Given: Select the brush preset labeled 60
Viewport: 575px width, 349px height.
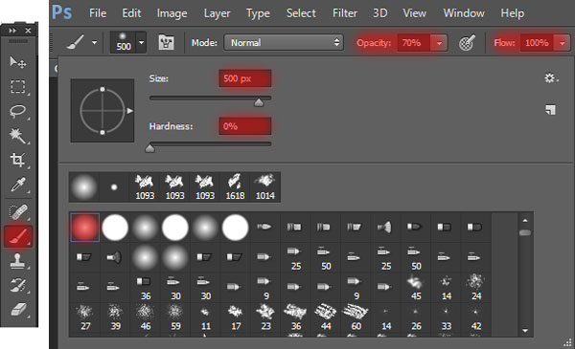Looking at the screenshot, I should (356, 317).
